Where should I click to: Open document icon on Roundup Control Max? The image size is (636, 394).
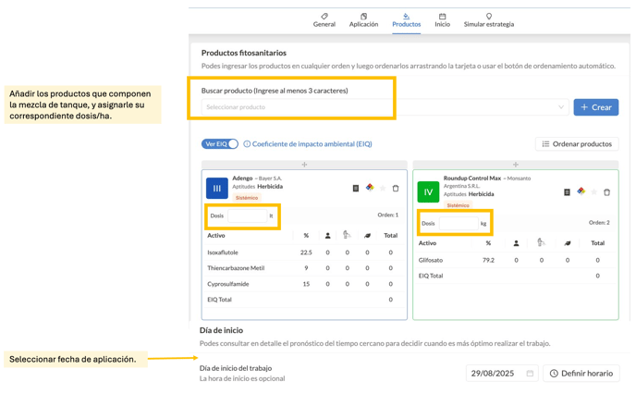pos(567,192)
